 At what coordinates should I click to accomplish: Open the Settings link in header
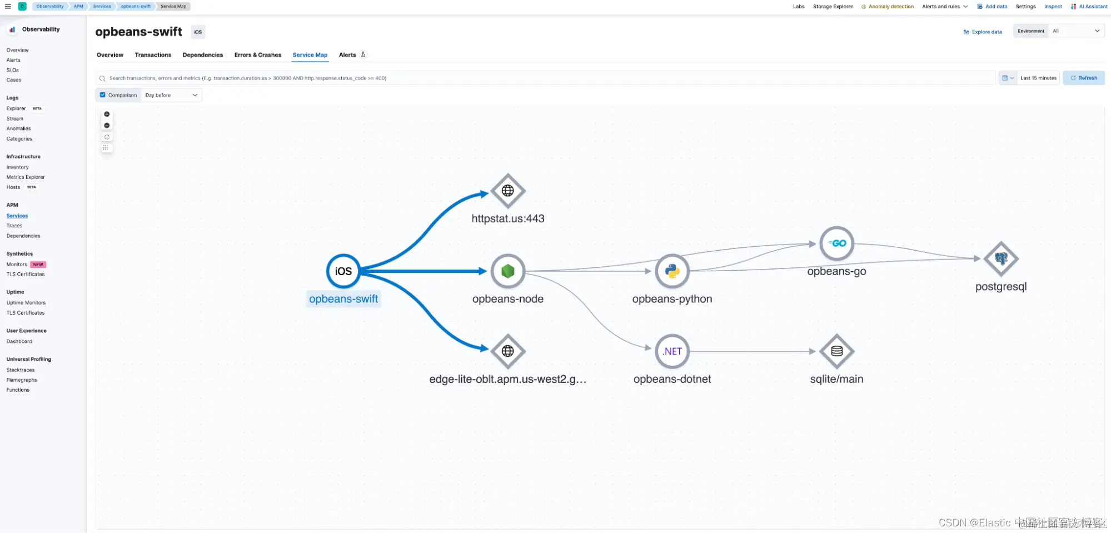(x=1025, y=7)
